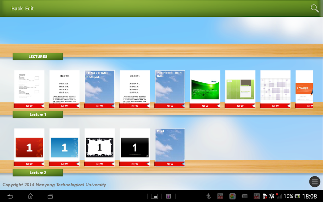This screenshot has width=323, height=202.
Task: Open the round hamburger menu button
Action: pyautogui.click(x=314, y=181)
